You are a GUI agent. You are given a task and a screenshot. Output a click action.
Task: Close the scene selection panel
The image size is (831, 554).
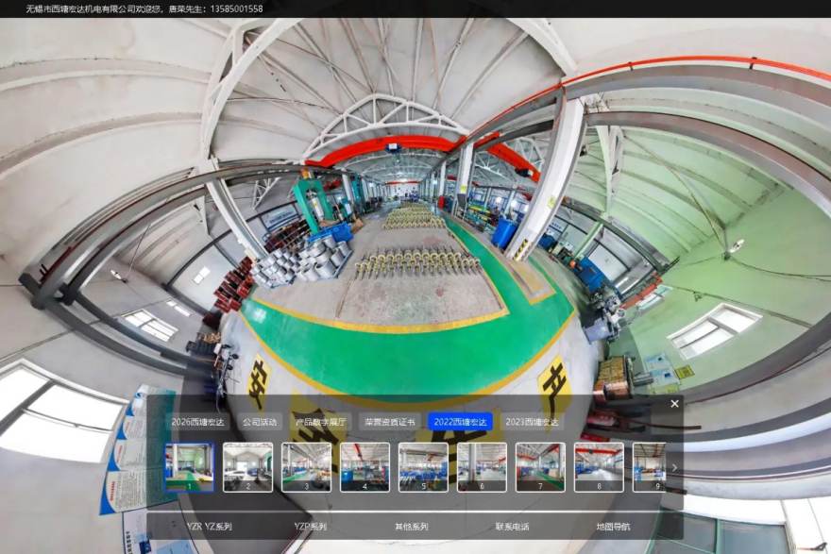(x=674, y=404)
